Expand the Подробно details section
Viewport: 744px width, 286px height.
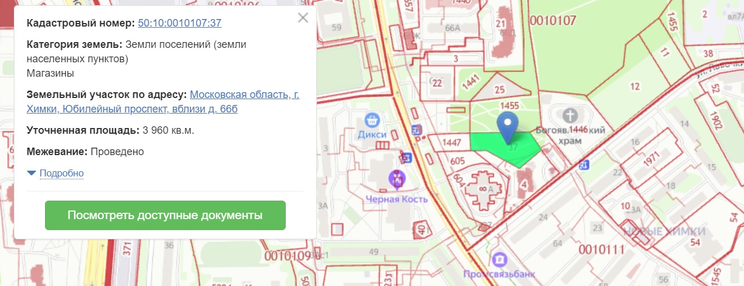[x=61, y=173]
